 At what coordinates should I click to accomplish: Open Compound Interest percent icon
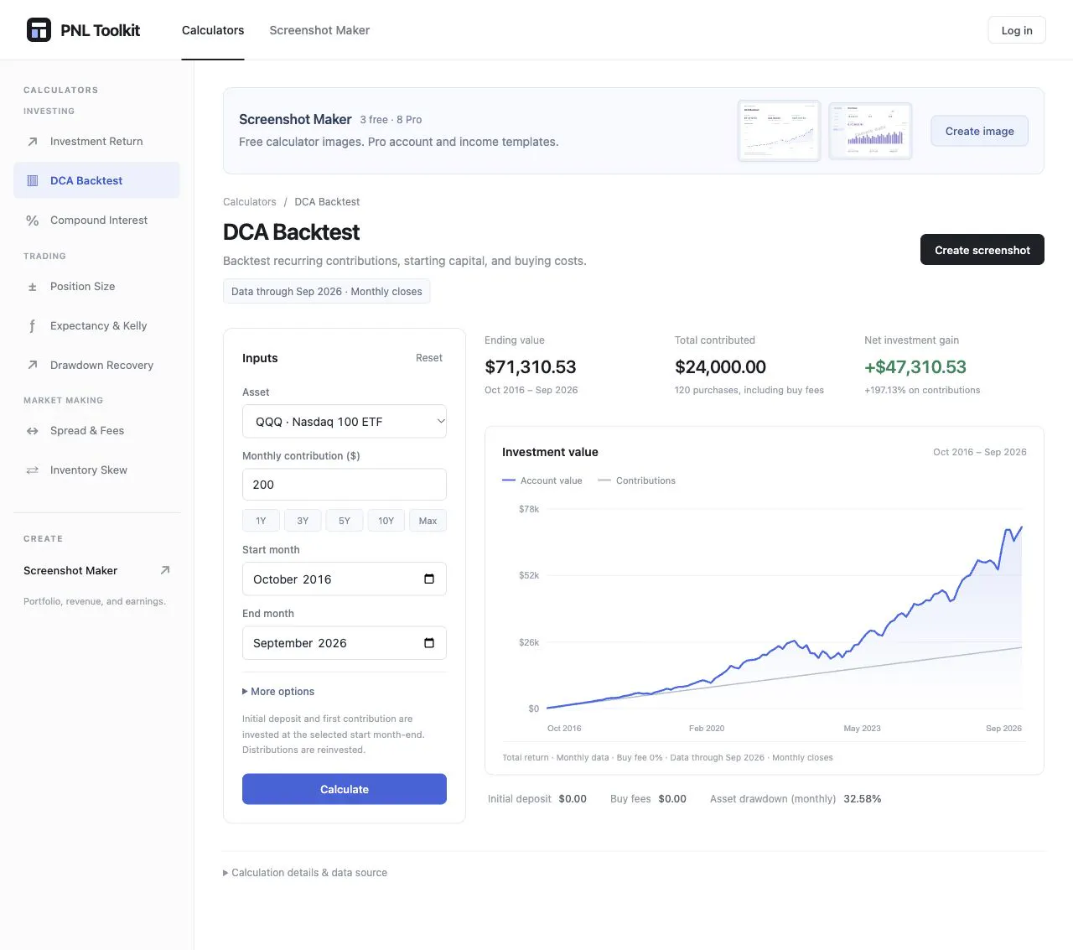click(x=33, y=221)
